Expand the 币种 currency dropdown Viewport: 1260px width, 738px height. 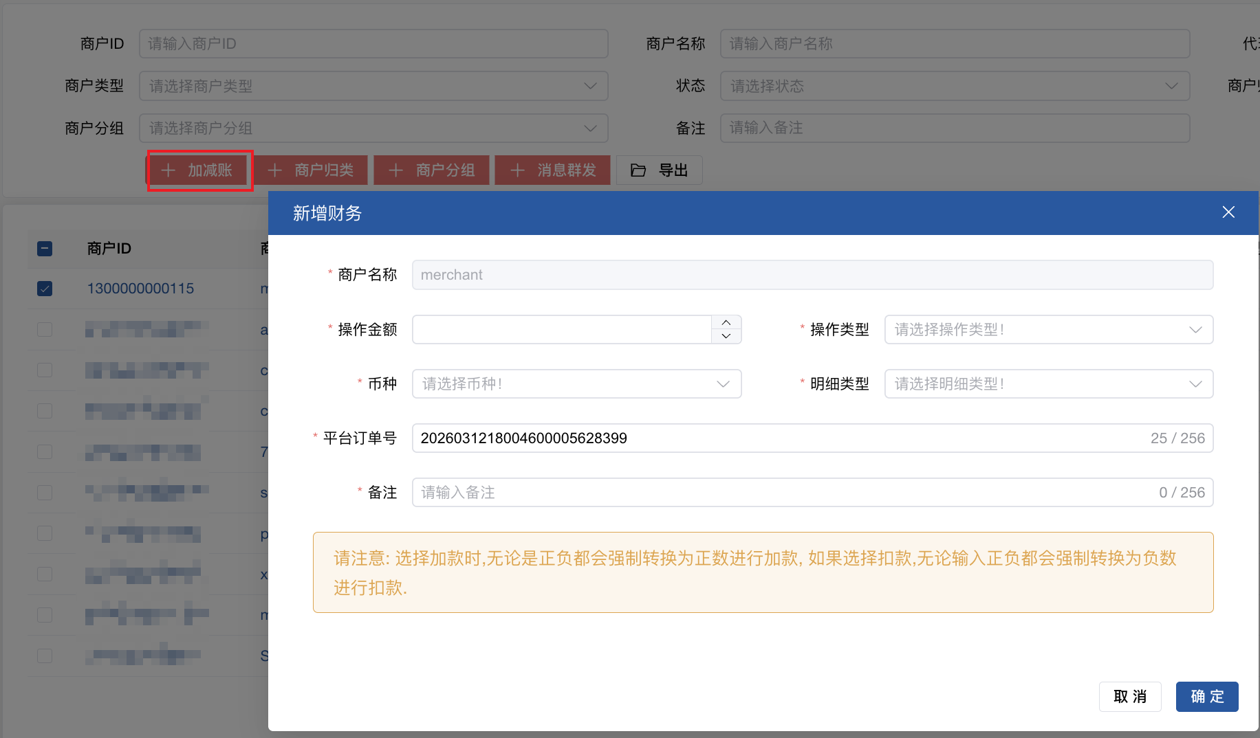pos(576,384)
